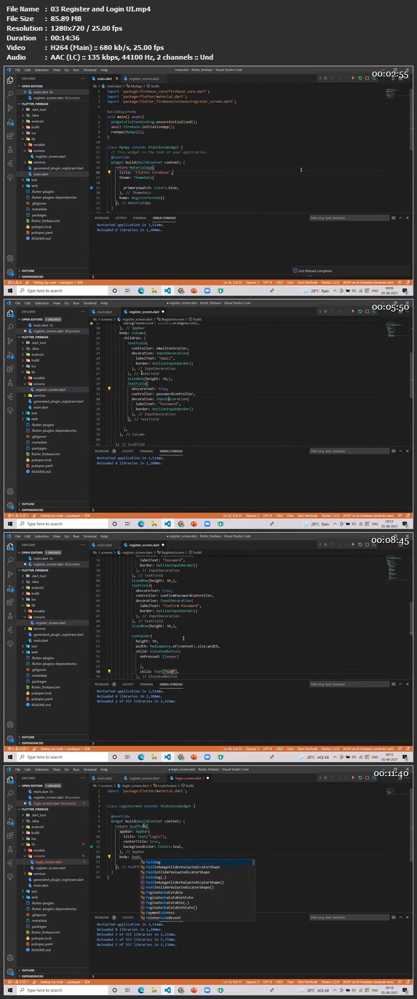Open OUTPUT panel tab in the 00:08:45 frame
The image size is (417, 999).
pyautogui.click(x=128, y=684)
